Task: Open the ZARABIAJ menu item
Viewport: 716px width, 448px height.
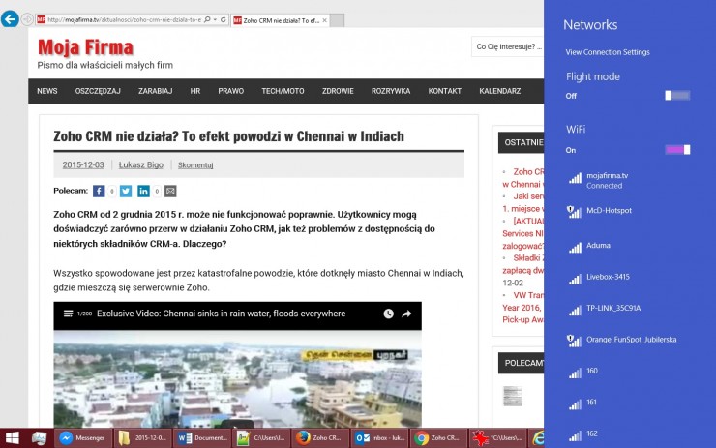Action: click(155, 91)
